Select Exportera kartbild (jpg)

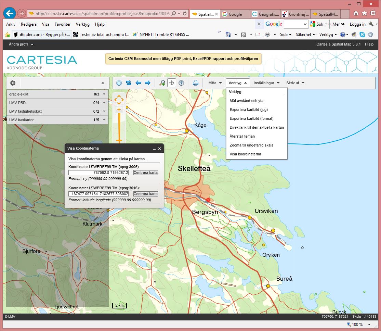pos(249,110)
